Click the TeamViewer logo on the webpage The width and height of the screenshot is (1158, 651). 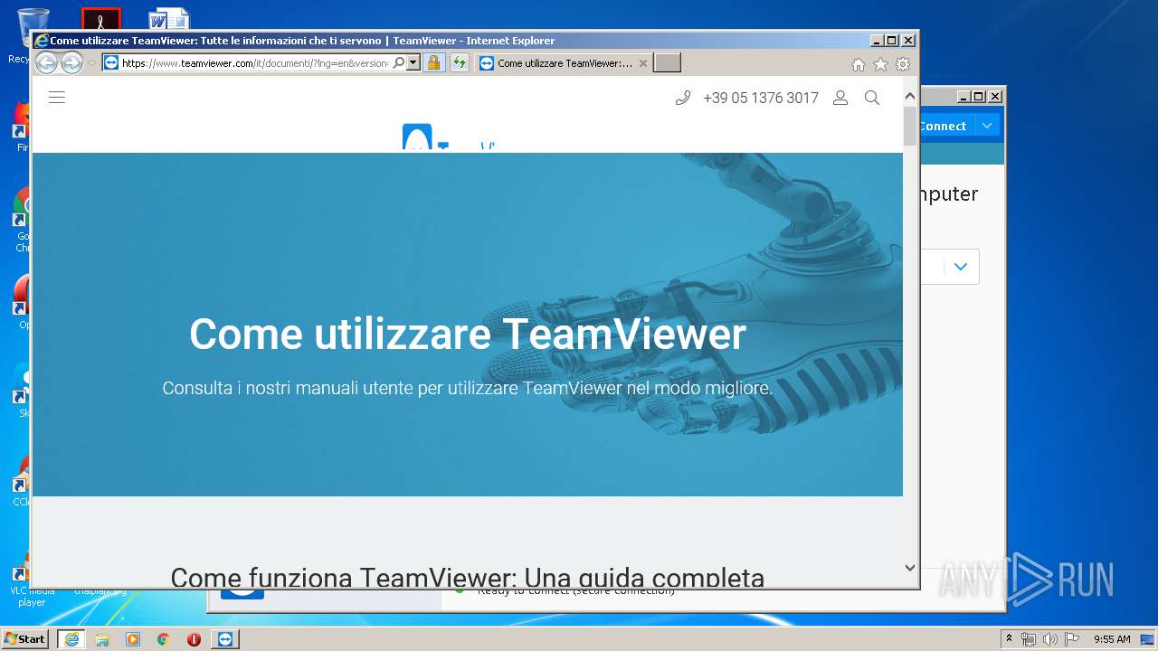(x=450, y=138)
